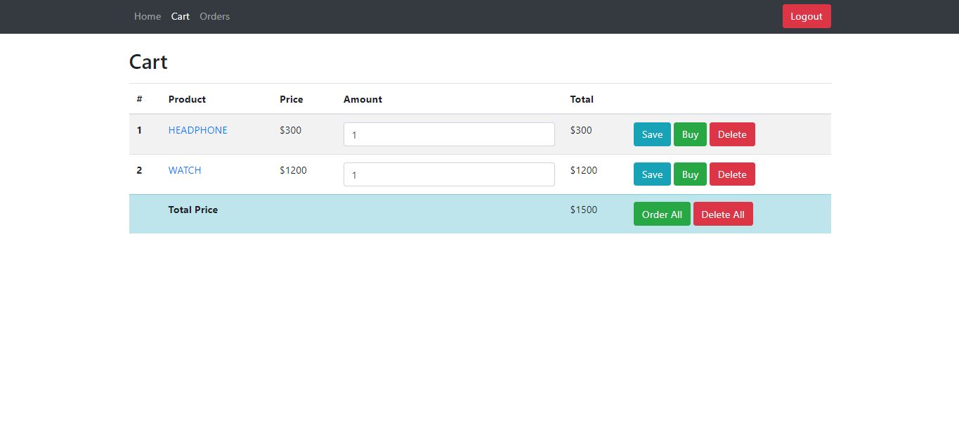The image size is (959, 436).
Task: Focus the HEADPHONE amount input field
Action: click(x=449, y=134)
